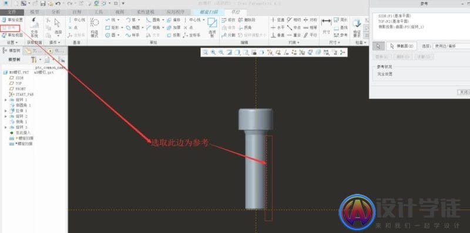This screenshot has height=233, width=470.
Task: Select the Rectangle (矩形) sketch tool
Action: (112, 28)
